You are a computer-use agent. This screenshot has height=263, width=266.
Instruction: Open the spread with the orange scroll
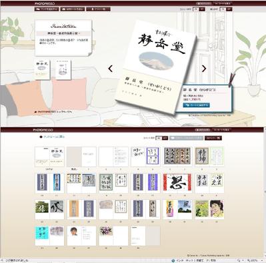(x=81, y=210)
